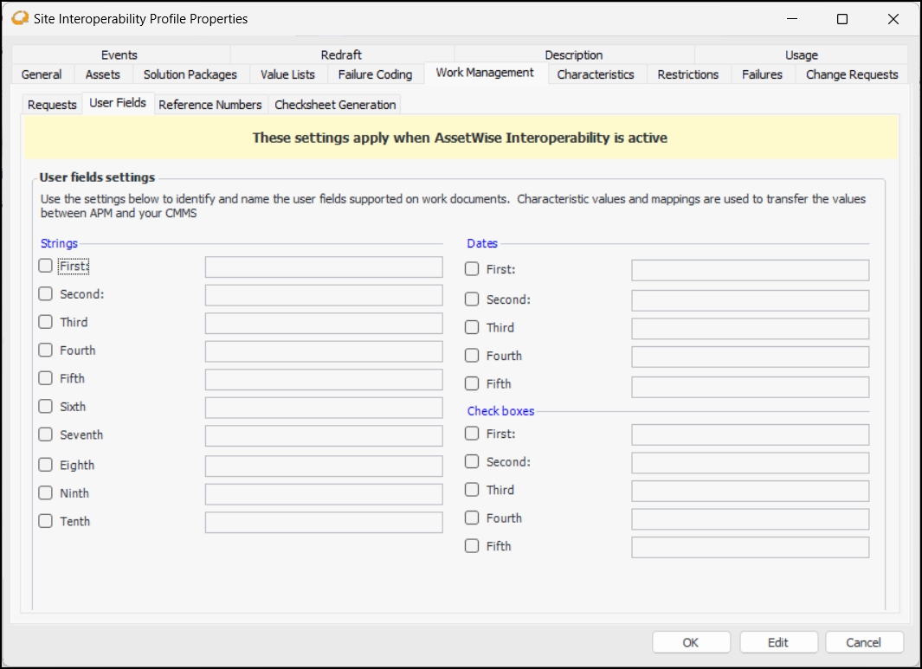Switch to the Redraft tab
Image resolution: width=922 pixels, height=669 pixels.
(x=341, y=55)
